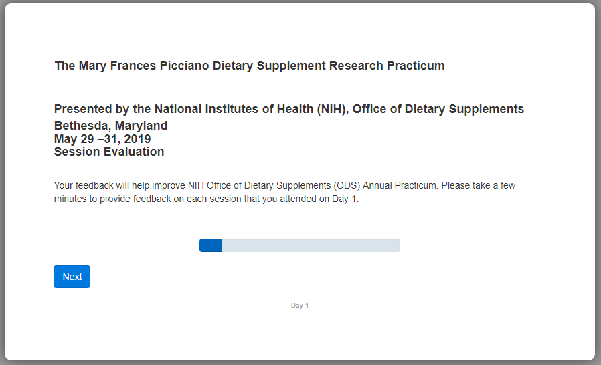The image size is (601, 365).
Task: Select the 'Bethesda, Maryland' location line
Action: (110, 126)
